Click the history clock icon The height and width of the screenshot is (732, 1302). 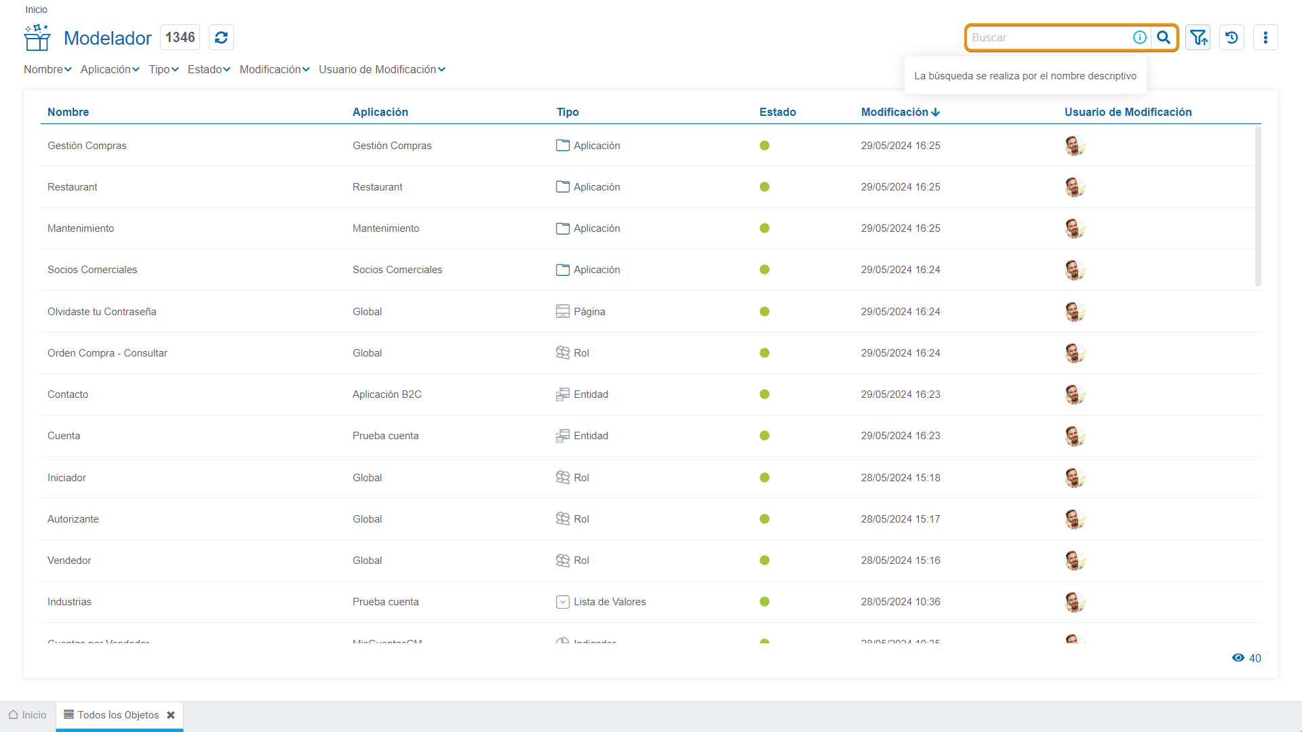1231,38
